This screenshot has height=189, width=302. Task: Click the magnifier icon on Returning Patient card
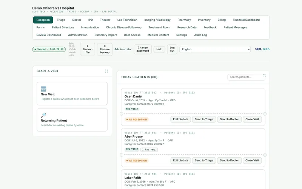(x=43, y=115)
